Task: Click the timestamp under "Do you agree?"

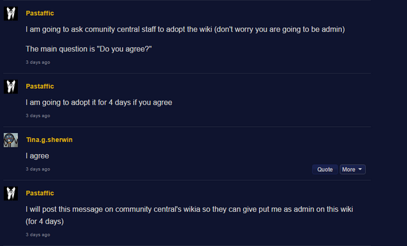Action: pyautogui.click(x=38, y=62)
